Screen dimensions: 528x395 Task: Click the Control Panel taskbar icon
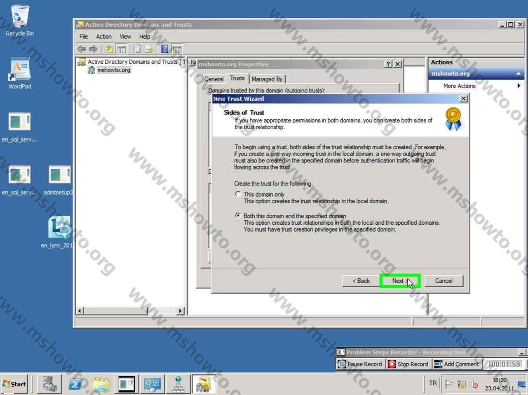point(152,384)
